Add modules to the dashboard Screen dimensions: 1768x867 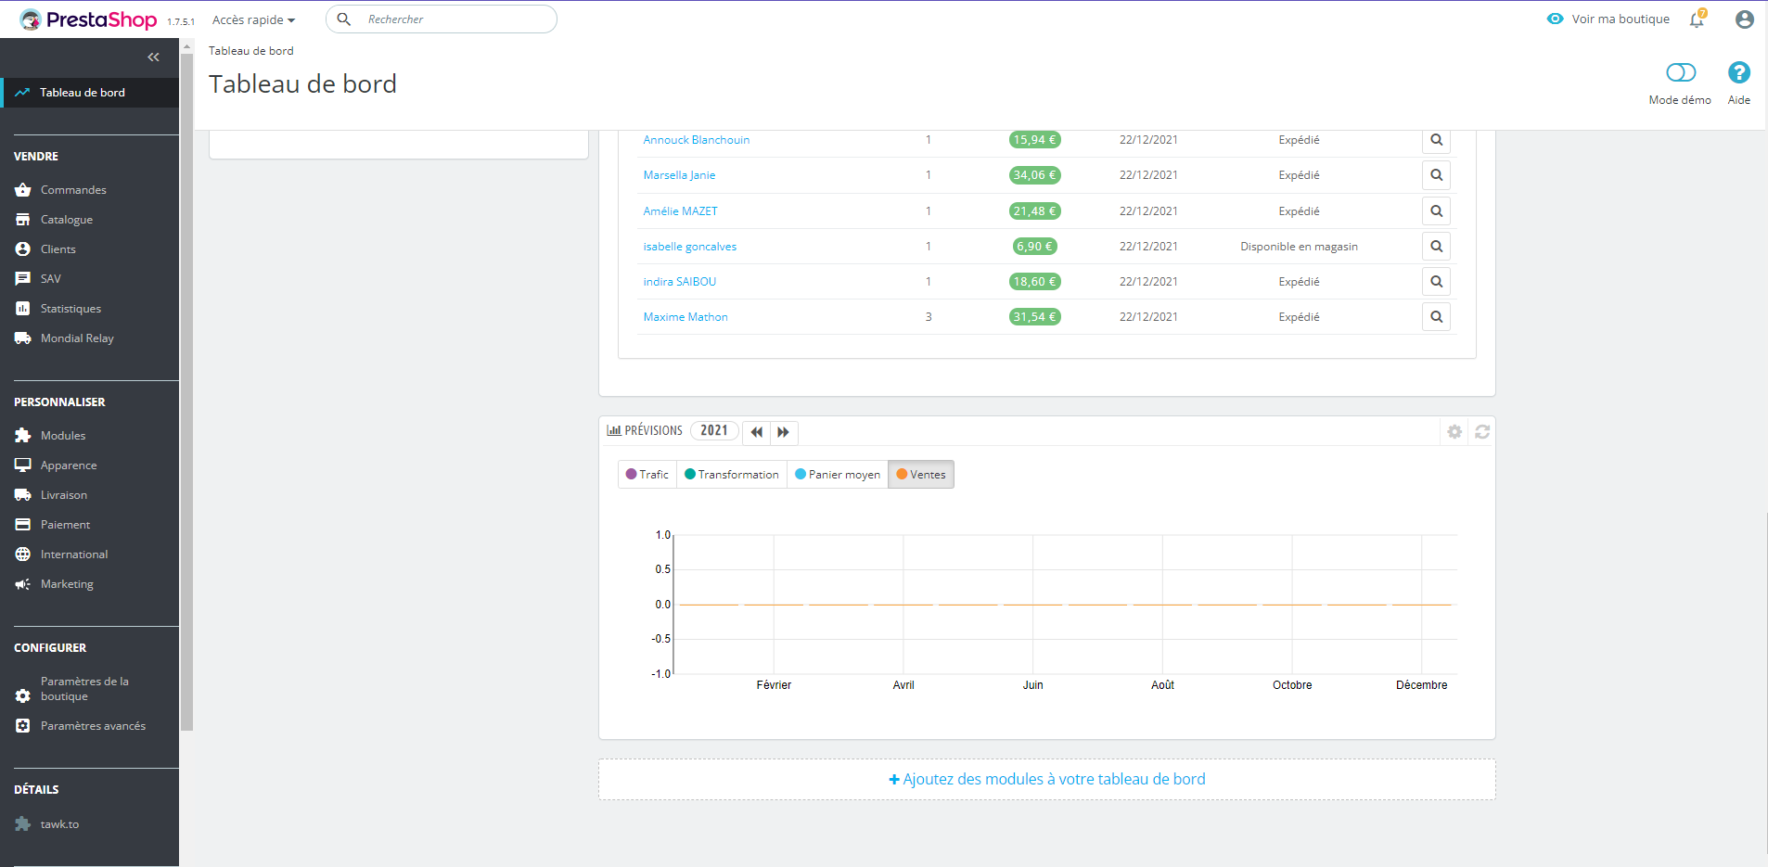[1046, 779]
